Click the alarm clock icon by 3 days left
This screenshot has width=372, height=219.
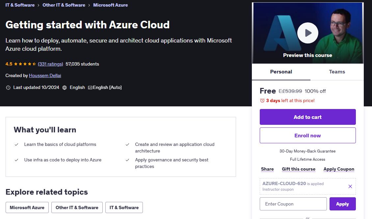click(x=262, y=100)
